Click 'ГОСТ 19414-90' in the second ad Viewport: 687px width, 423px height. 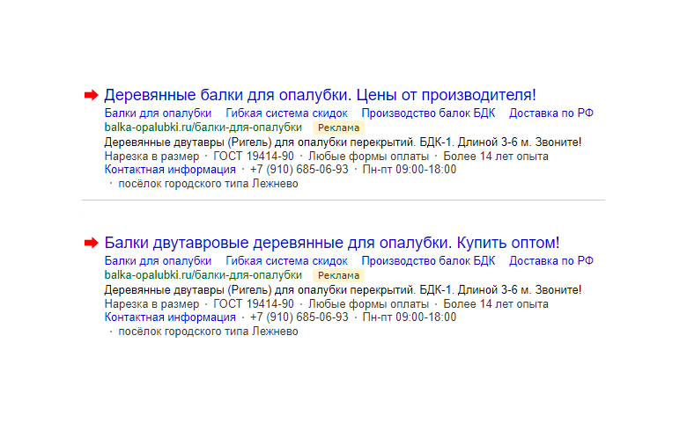(x=254, y=304)
